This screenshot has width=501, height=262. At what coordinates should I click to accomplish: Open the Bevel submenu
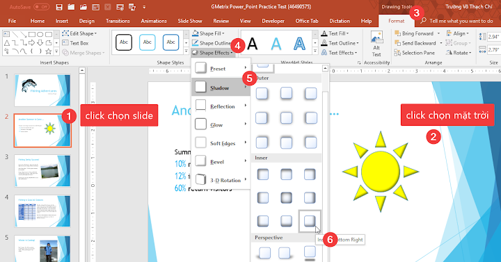coord(221,162)
